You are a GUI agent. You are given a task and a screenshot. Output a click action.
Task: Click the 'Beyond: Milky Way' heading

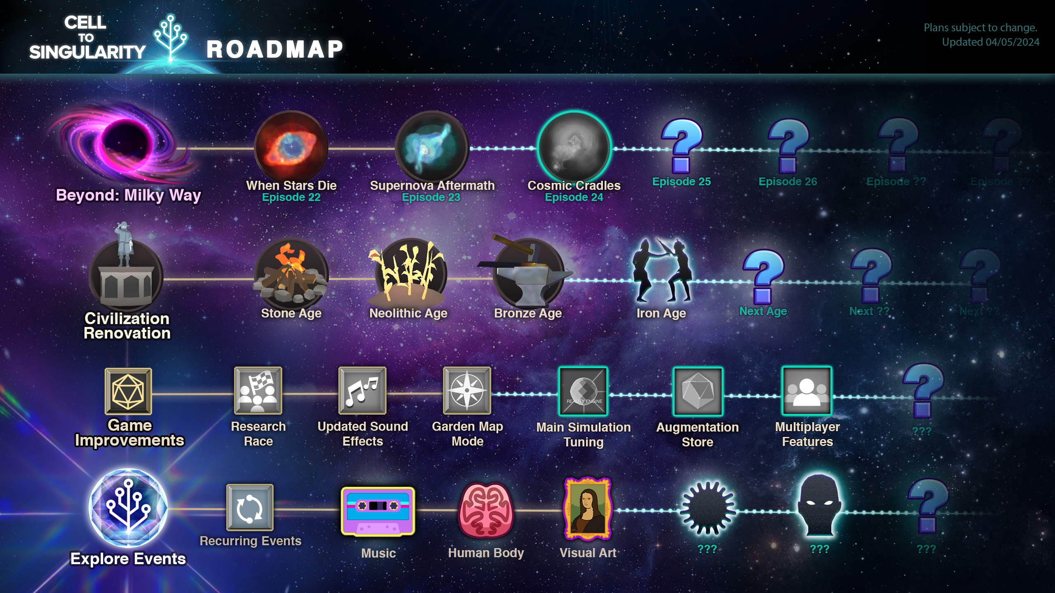(128, 195)
